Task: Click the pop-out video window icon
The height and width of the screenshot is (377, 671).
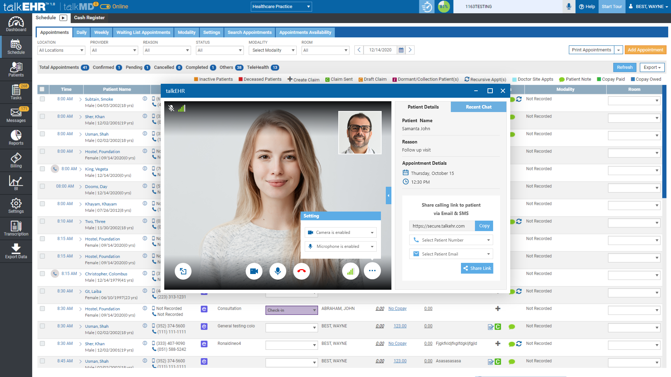Action: click(183, 271)
